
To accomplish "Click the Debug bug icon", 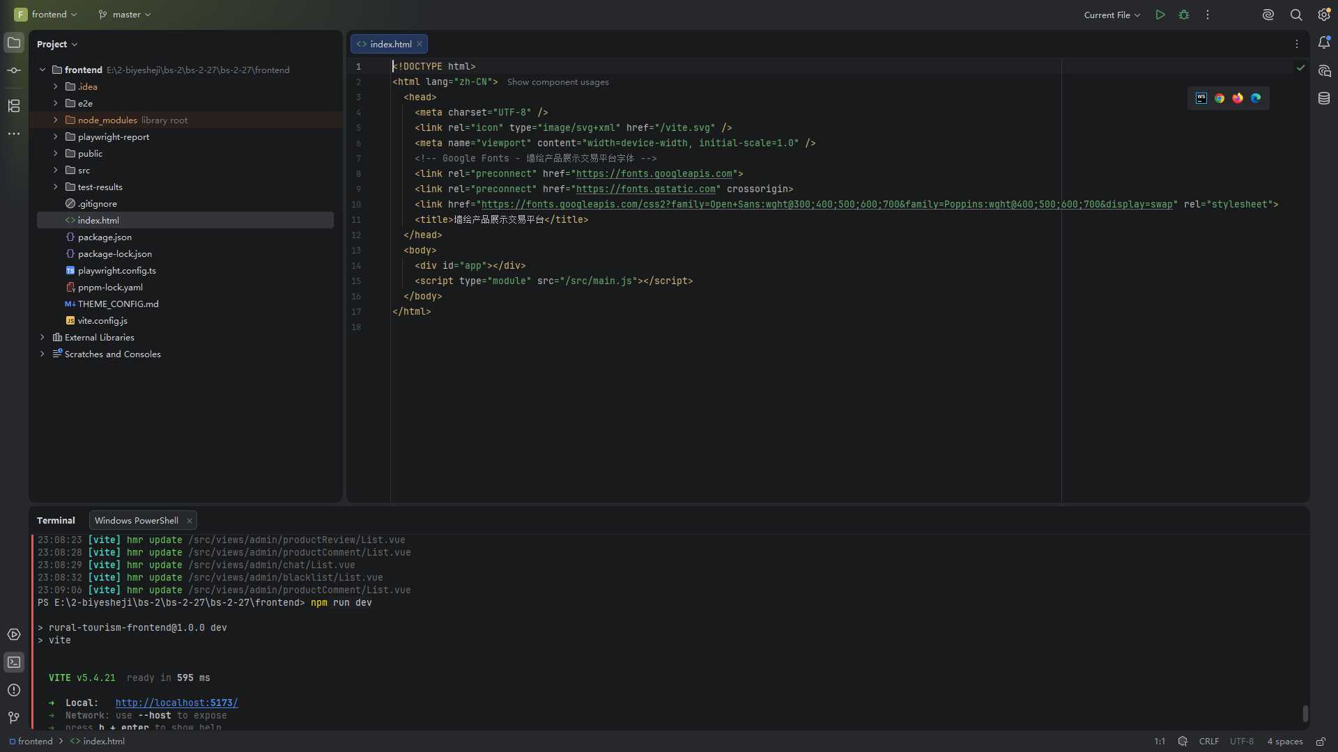I will [x=1184, y=15].
